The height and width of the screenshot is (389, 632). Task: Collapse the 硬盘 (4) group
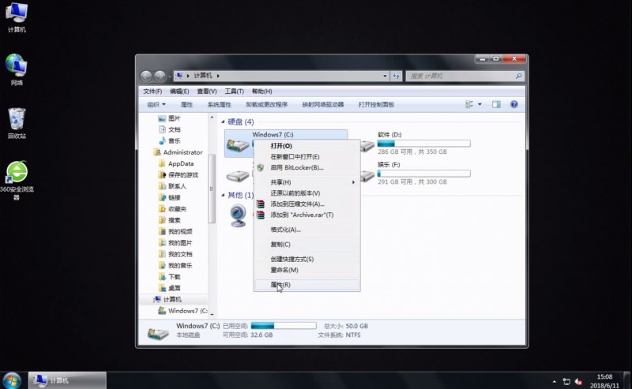click(223, 122)
